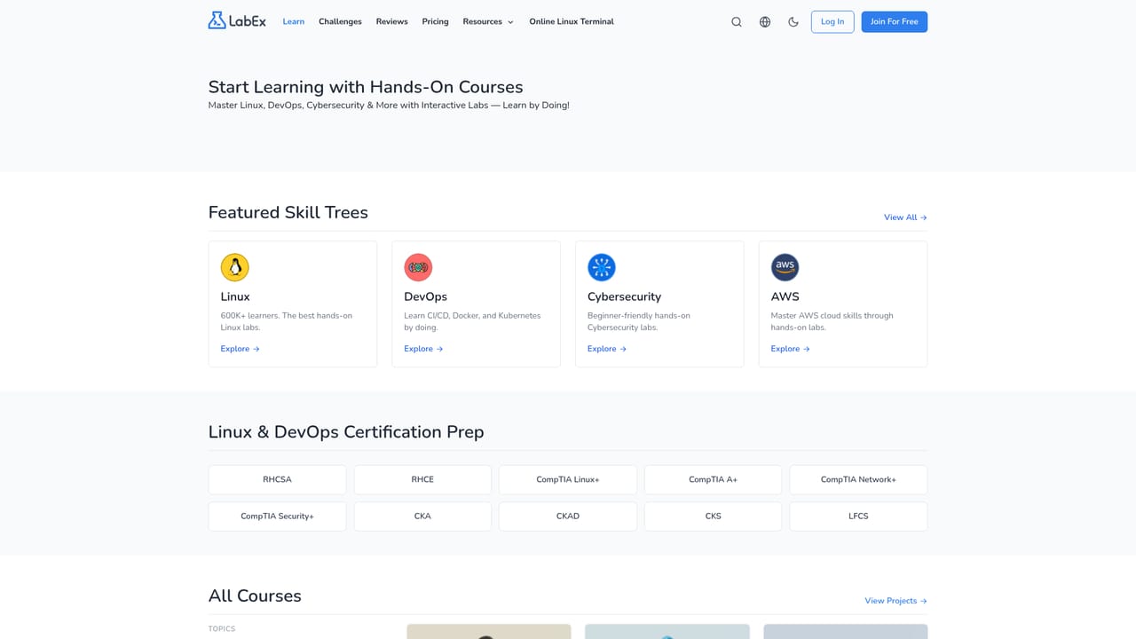The width and height of the screenshot is (1136, 639).
Task: Select the CompTIA A+ certification button
Action: [x=714, y=479]
